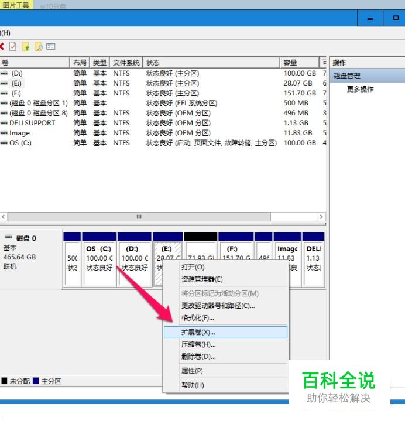Image resolution: width=405 pixels, height=424 pixels.
Task: Choose 格式化(F) in the context menu
Action: [225, 318]
